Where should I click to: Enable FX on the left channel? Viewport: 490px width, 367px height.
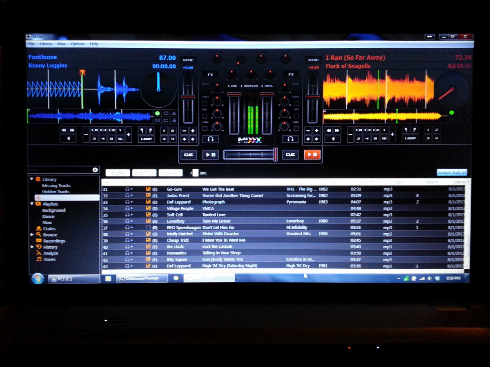210,75
